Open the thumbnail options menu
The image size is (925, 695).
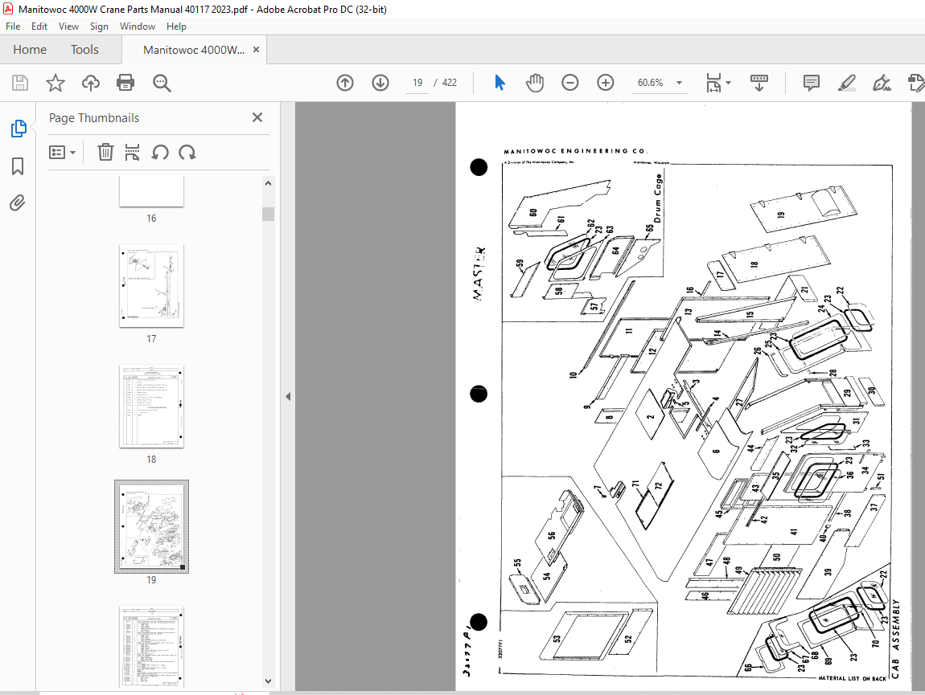click(x=62, y=153)
